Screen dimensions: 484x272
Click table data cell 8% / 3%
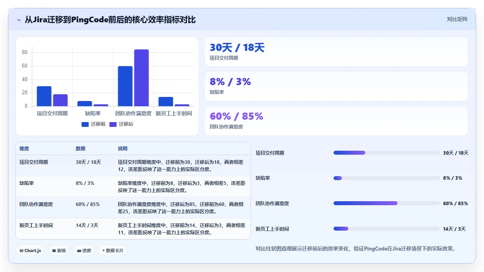click(85, 183)
